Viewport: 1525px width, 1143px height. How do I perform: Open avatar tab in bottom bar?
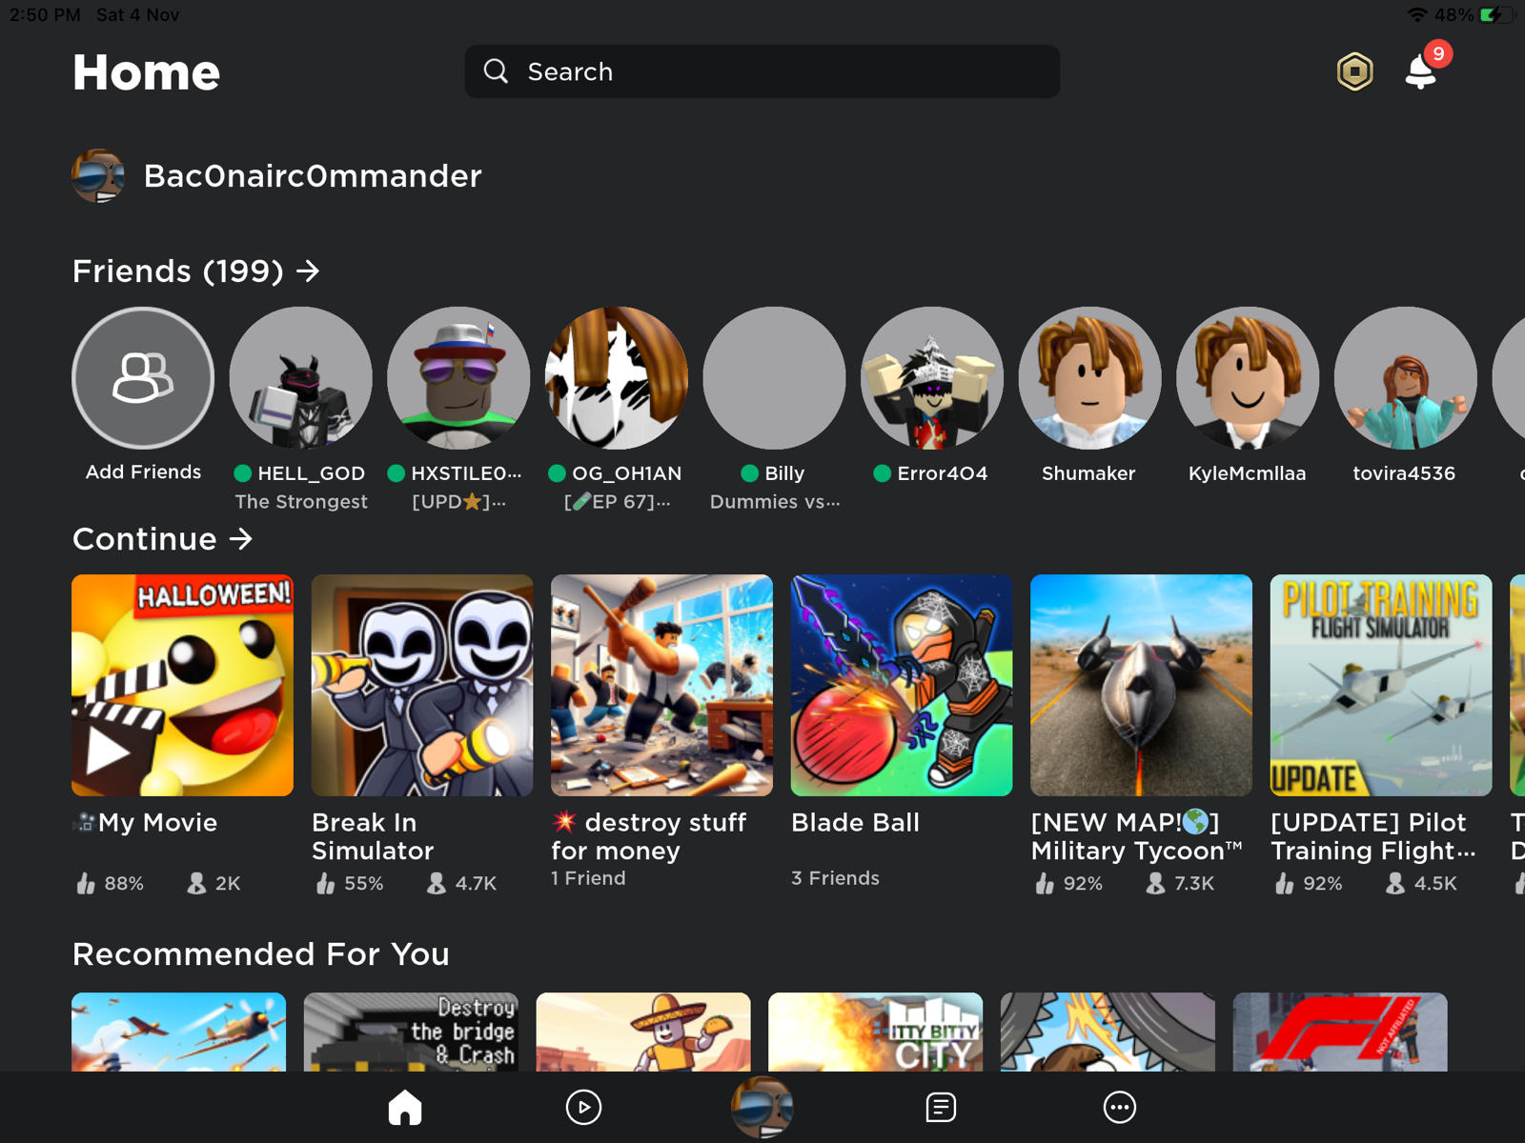(762, 1107)
